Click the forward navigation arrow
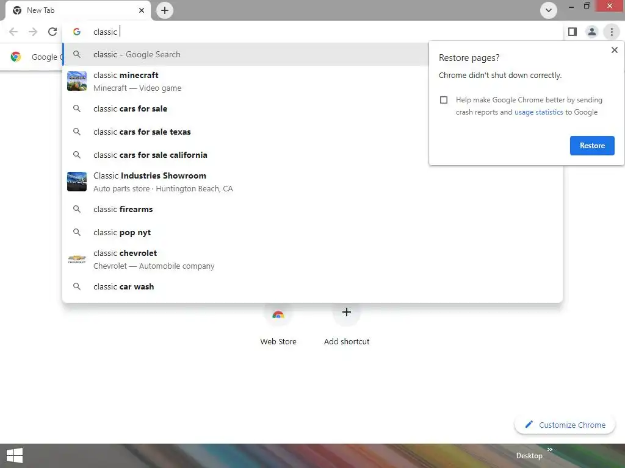 33,32
